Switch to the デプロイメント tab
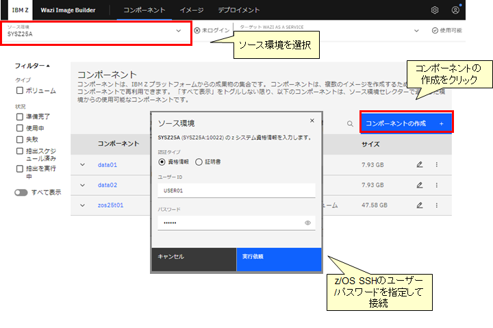Viewport: 493px width, 328px height. coord(239,10)
